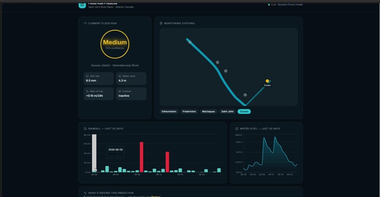Click the tag icon beside the Rainfall heading

[x=85, y=129]
